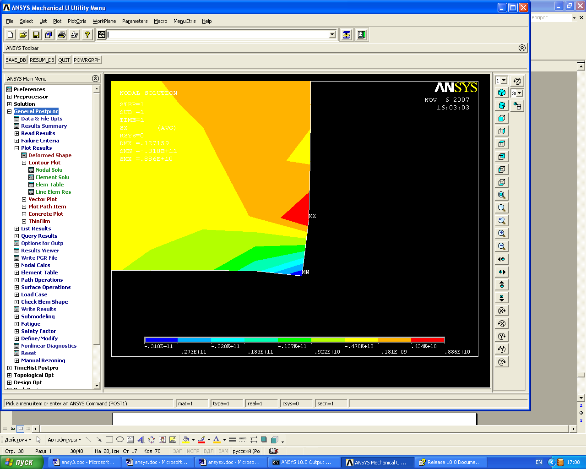Click Back Up zoom icon with arrow
The width and height of the screenshot is (586, 469).
[x=502, y=221]
